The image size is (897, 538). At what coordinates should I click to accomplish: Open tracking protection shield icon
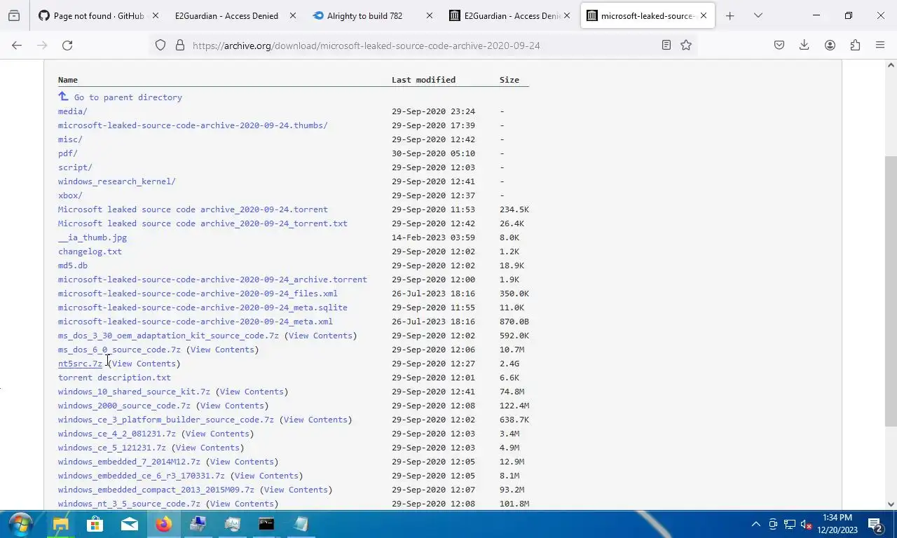click(160, 45)
